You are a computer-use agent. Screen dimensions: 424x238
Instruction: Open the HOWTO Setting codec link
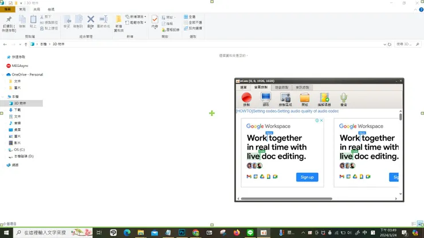287,111
